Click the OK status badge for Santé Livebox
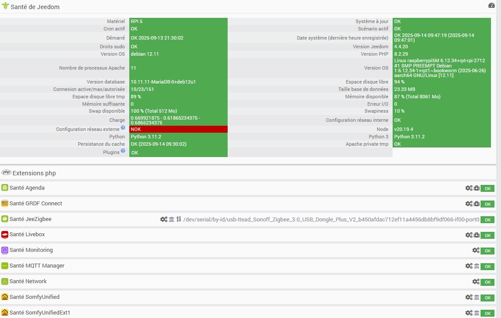 coord(488,235)
